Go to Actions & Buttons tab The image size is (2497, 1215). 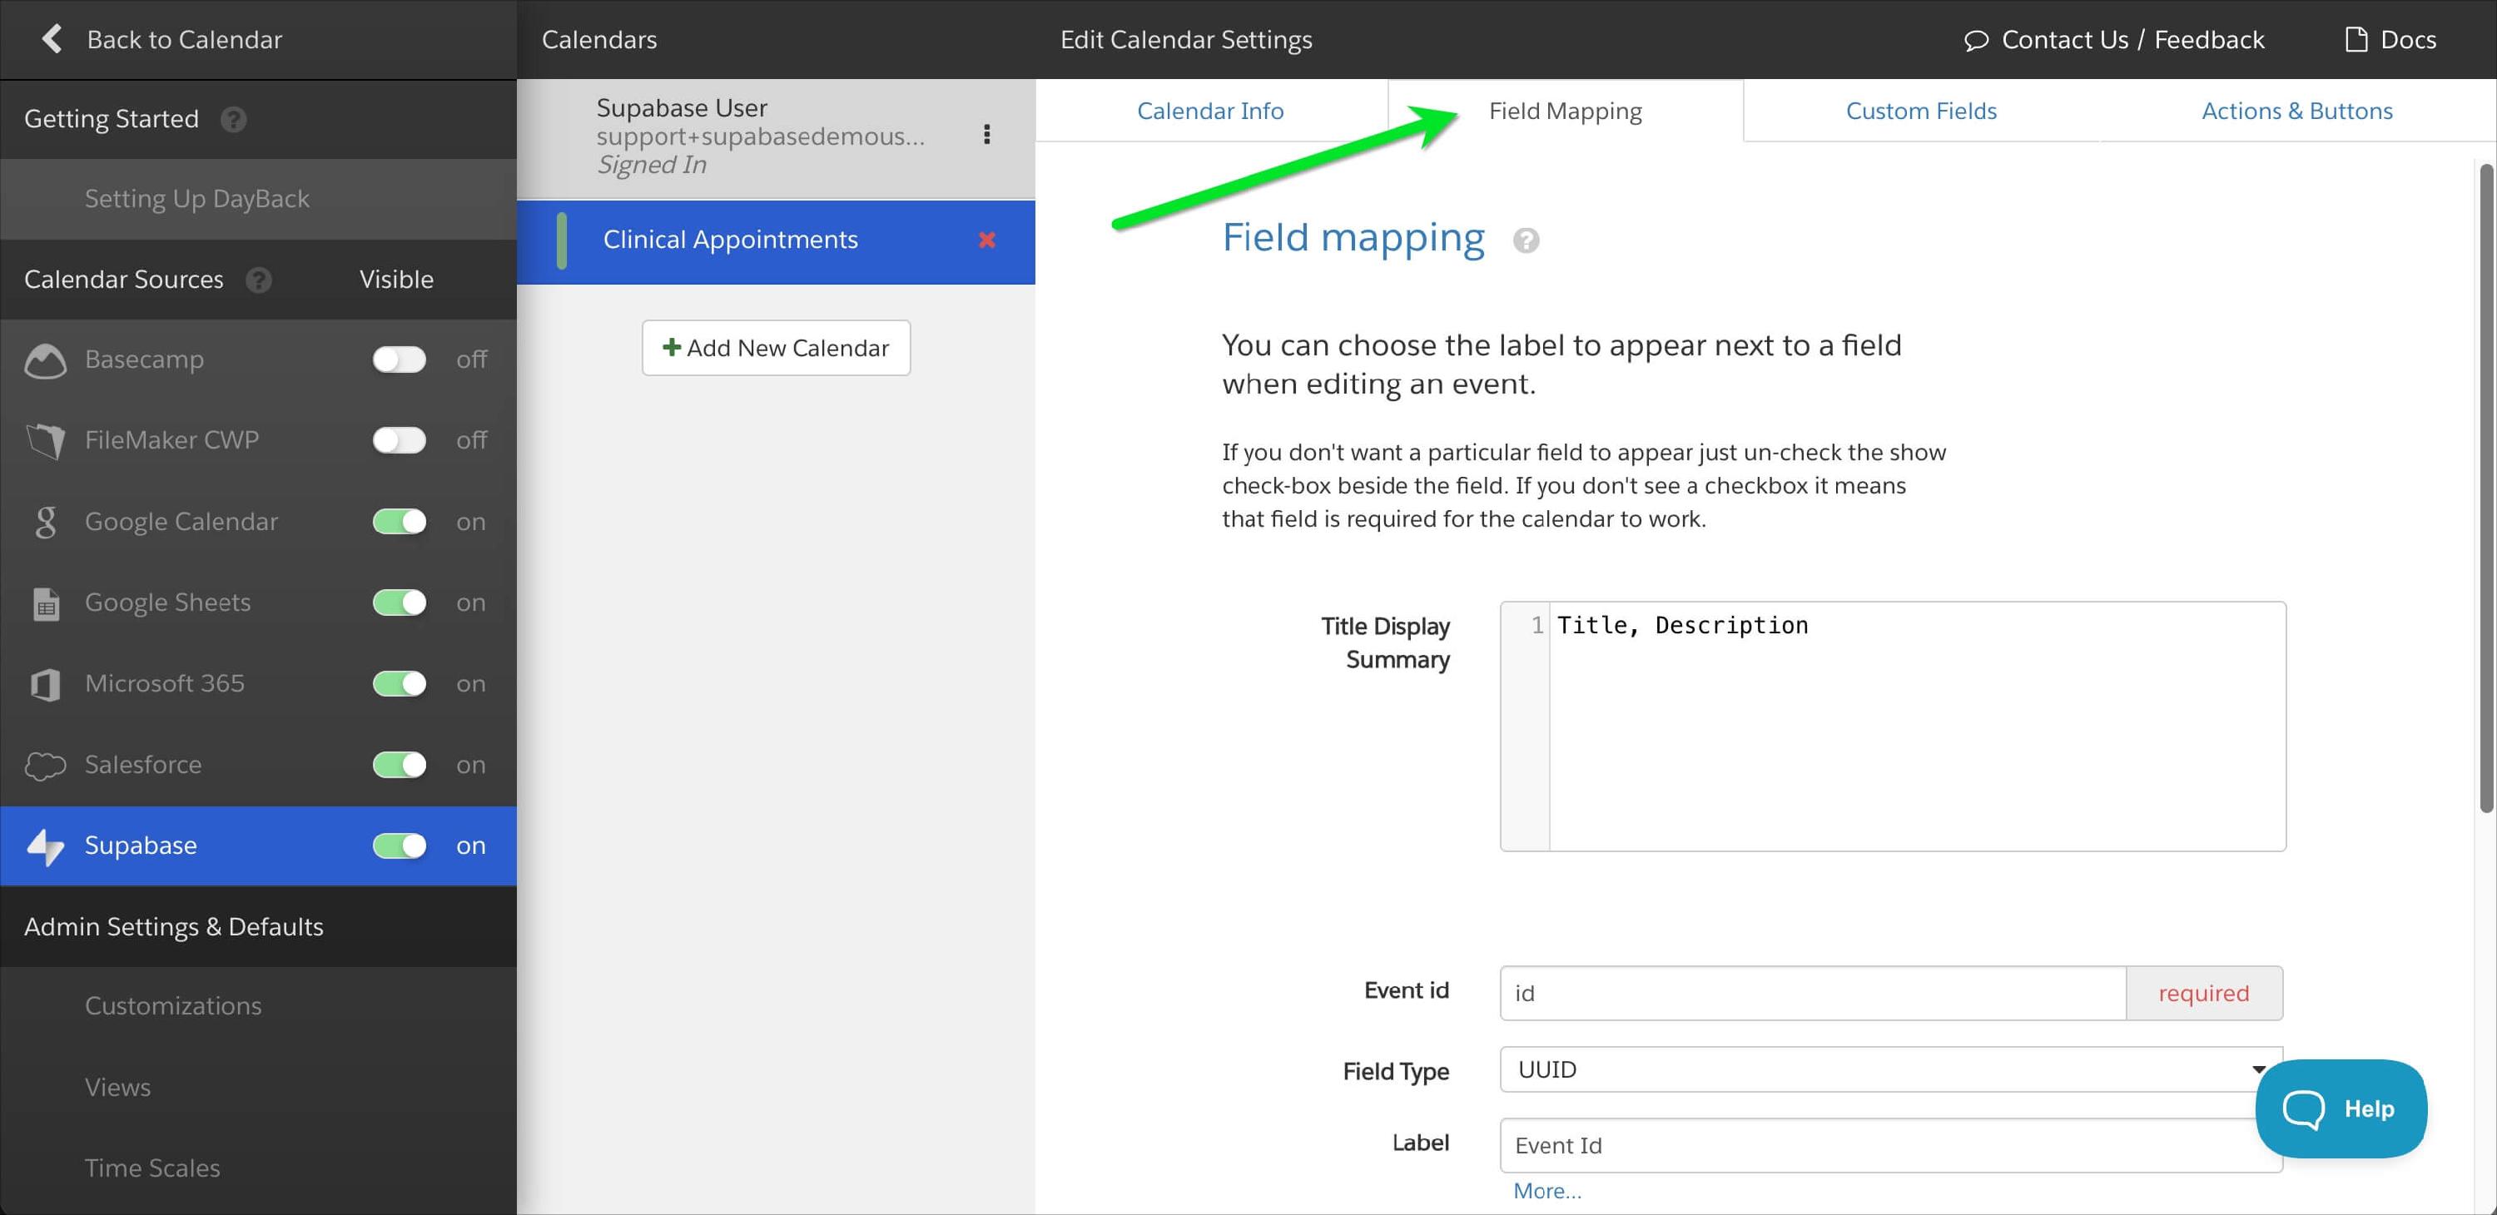(x=2296, y=111)
